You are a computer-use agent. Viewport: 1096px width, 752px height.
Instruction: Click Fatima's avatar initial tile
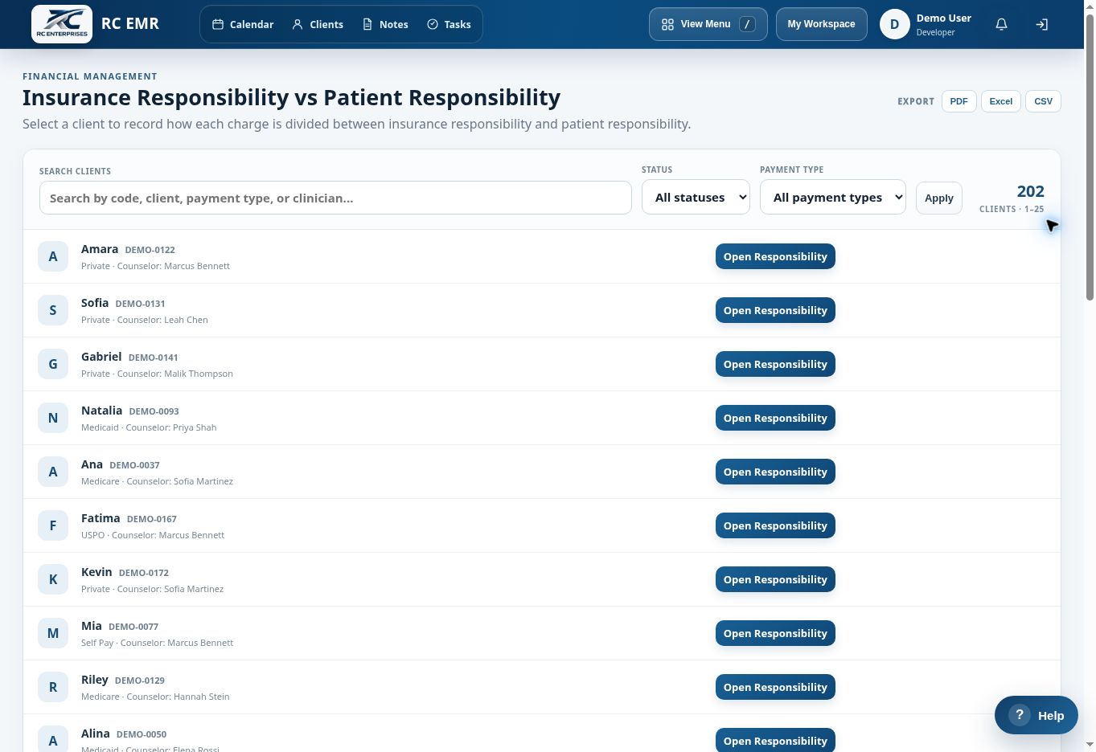(53, 525)
